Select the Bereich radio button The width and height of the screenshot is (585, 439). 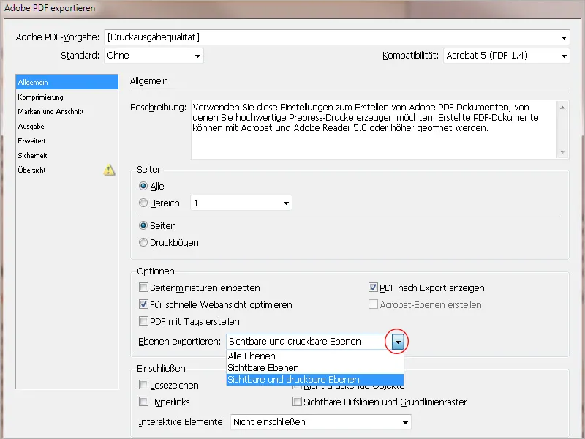tap(143, 203)
